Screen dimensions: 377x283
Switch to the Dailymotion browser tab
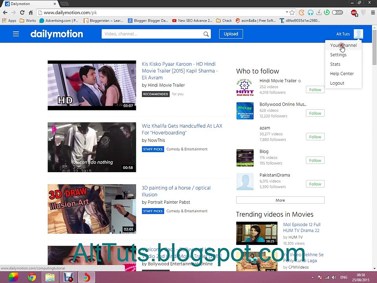click(x=31, y=4)
